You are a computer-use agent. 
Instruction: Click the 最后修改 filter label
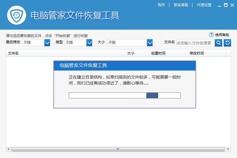(x=13, y=42)
